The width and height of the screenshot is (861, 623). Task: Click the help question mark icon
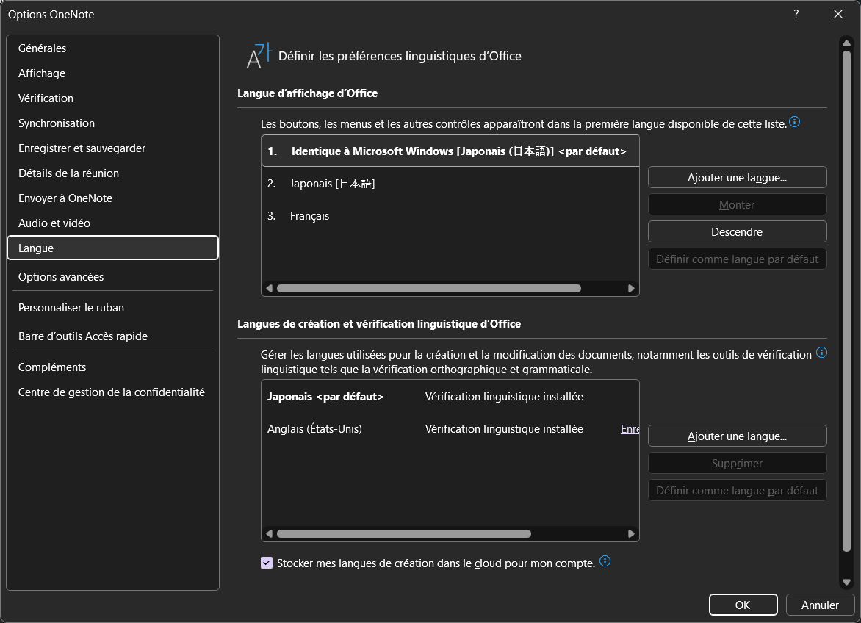point(796,14)
